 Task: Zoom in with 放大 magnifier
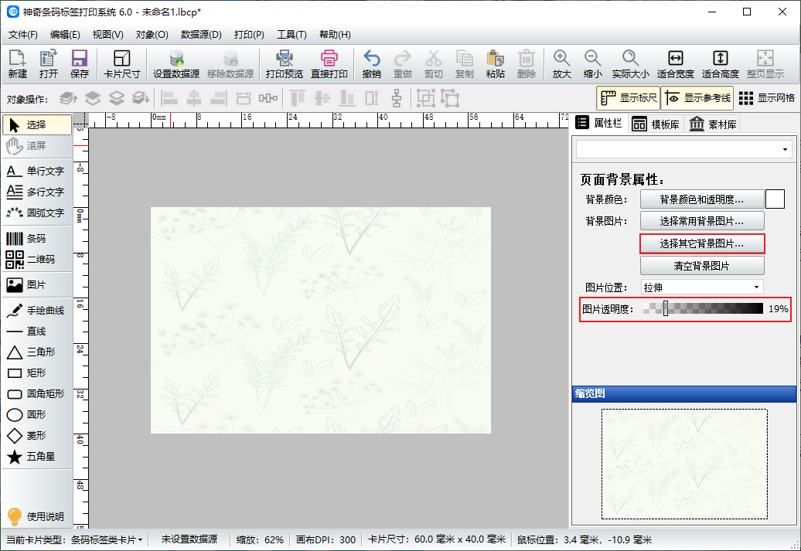561,64
